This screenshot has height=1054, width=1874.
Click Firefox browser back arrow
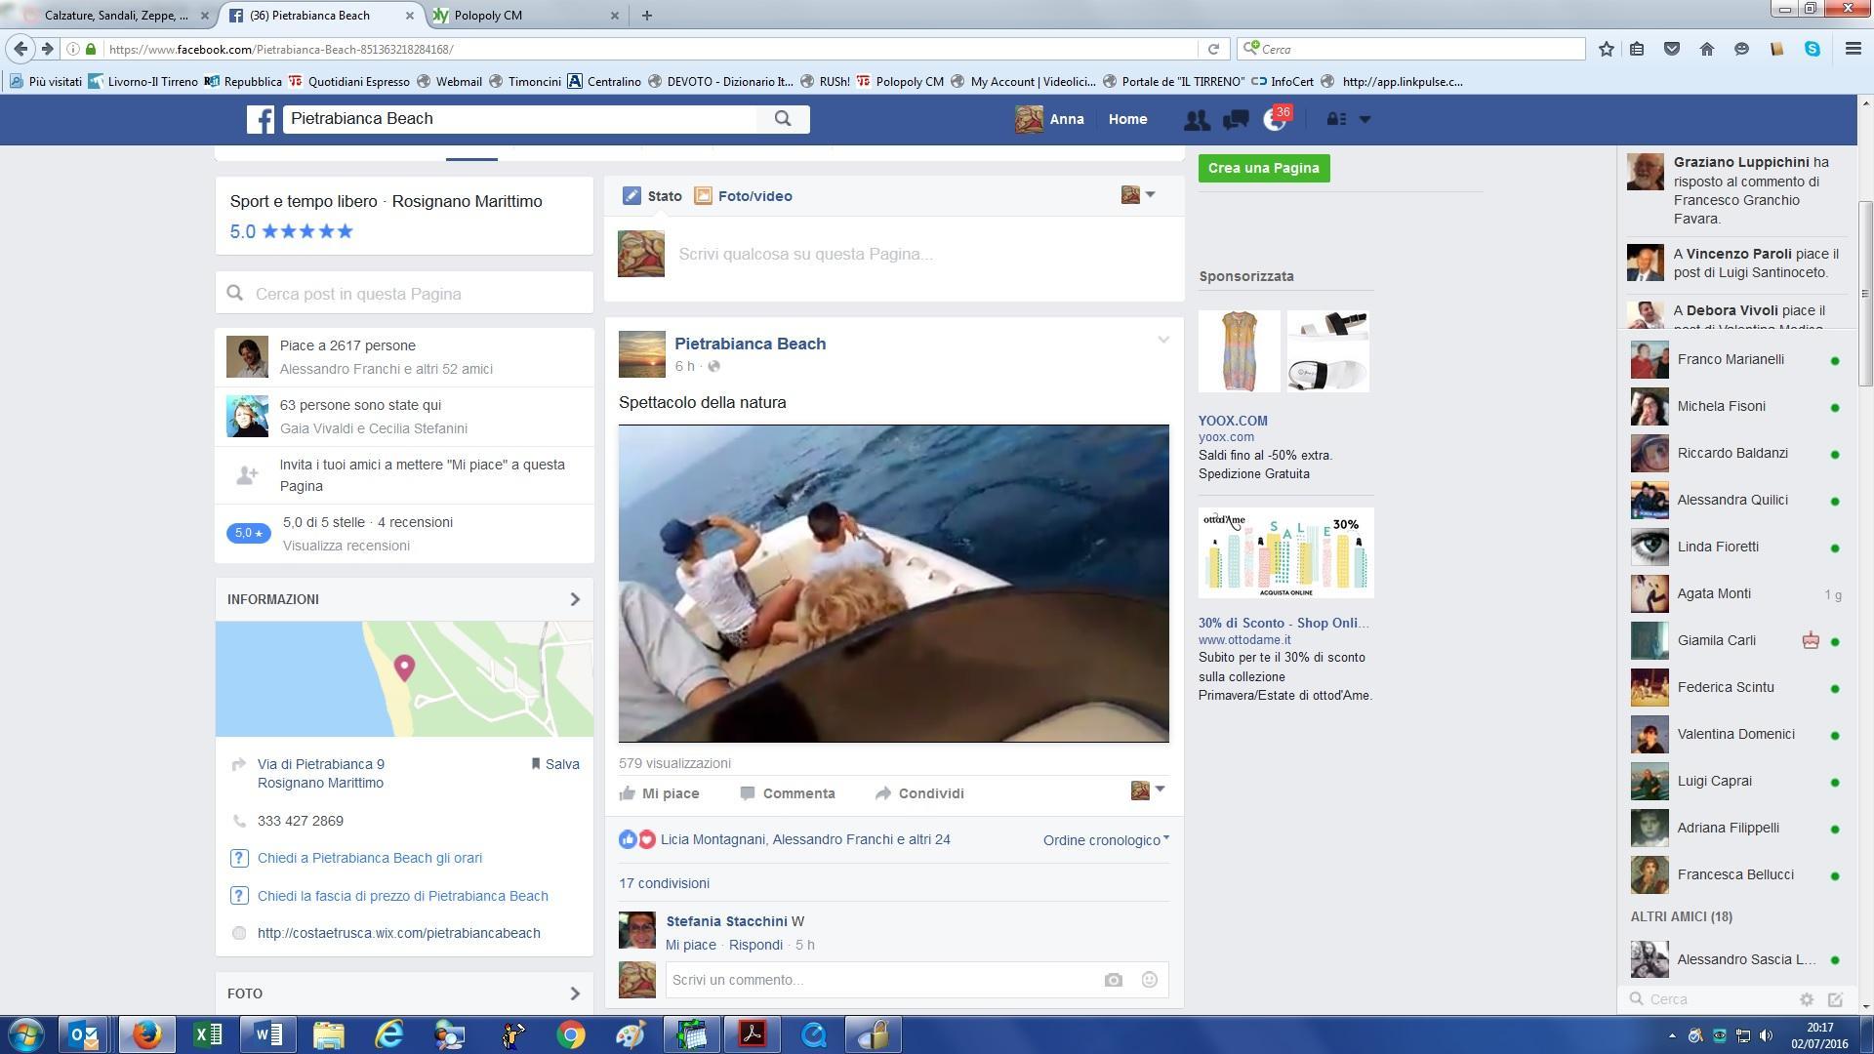pos(20,49)
